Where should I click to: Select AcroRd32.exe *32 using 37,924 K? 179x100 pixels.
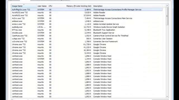coord(87,16)
